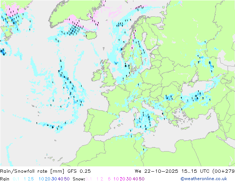Click the 'Rain/Snowfall rate [mm]' title text
Image resolution: width=235 pixels, height=182 pixels.
(32, 171)
